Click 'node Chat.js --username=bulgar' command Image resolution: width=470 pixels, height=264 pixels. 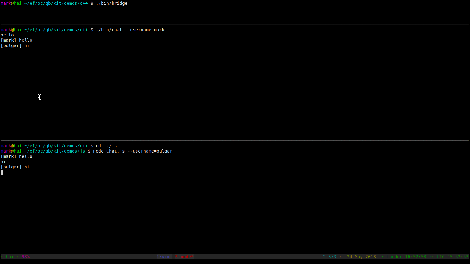(x=133, y=151)
